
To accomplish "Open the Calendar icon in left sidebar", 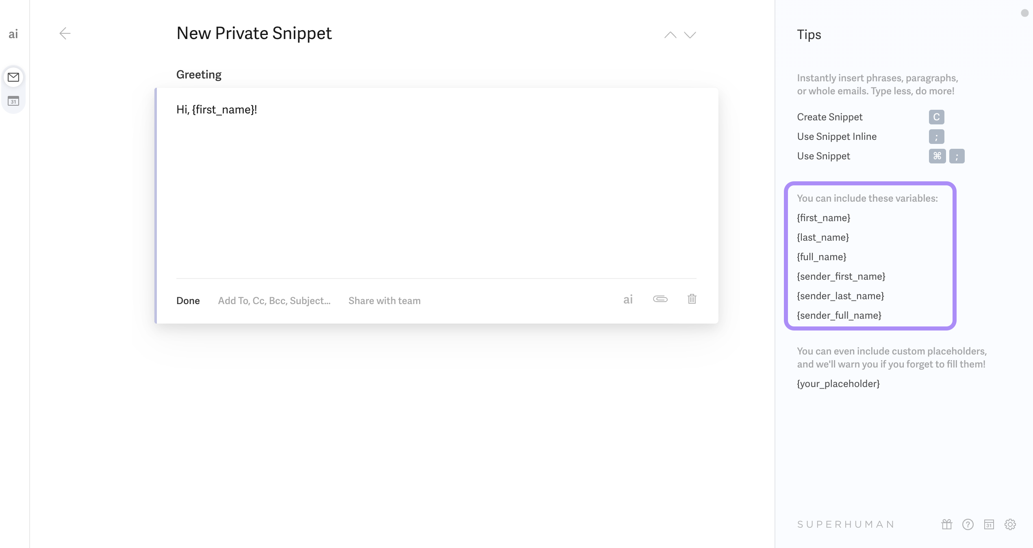I will coord(13,102).
